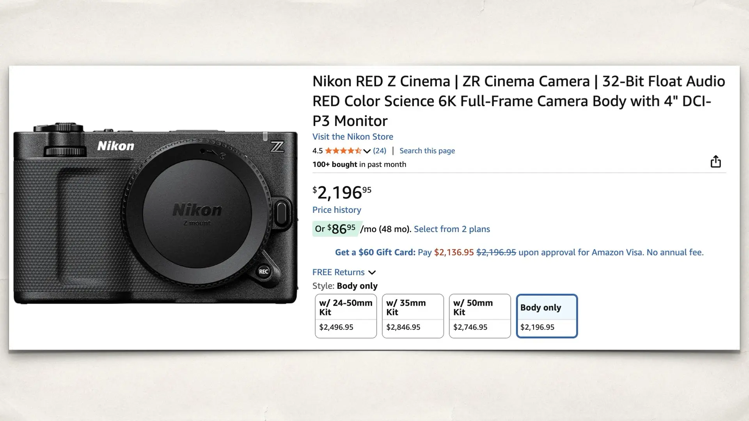Expand the FREE Returns details
Screen dimensions: 749x421
pos(372,272)
